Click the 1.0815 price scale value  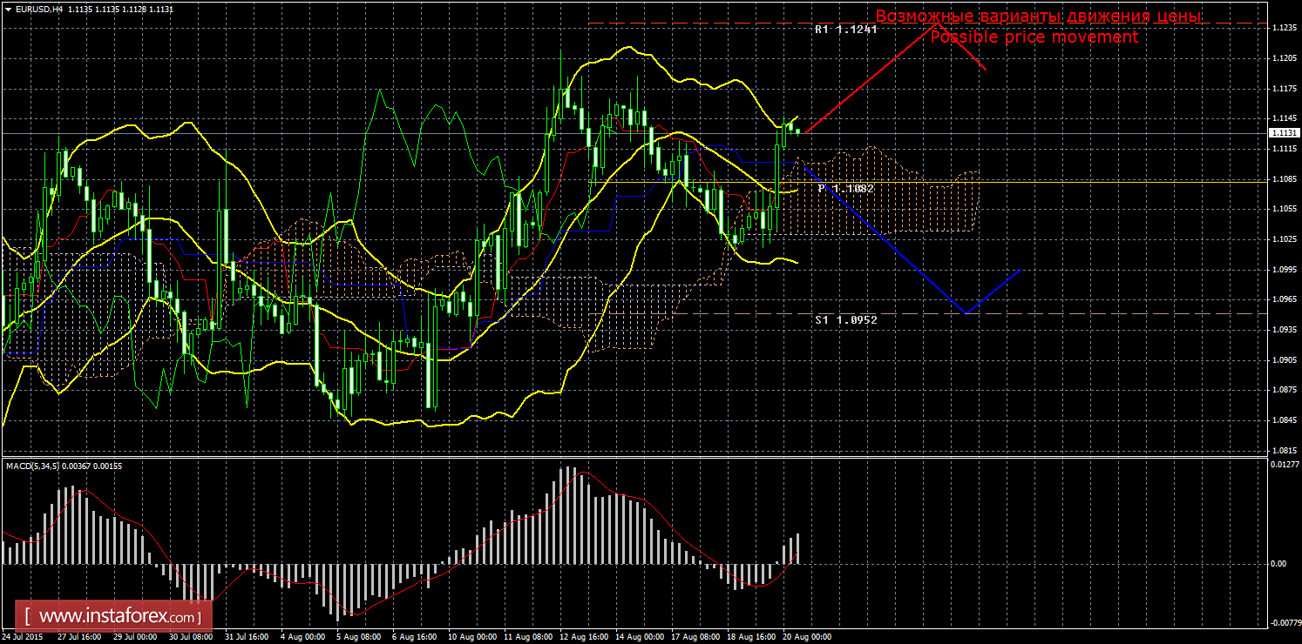[1283, 450]
